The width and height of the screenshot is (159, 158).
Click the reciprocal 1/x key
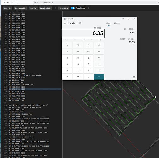click(x=67, y=52)
